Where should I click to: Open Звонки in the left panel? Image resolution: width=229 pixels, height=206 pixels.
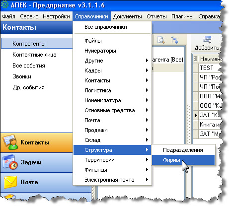22,76
